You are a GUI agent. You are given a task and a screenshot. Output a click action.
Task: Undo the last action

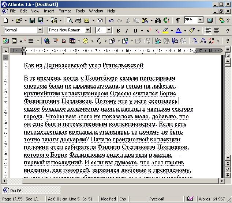coord(111,20)
